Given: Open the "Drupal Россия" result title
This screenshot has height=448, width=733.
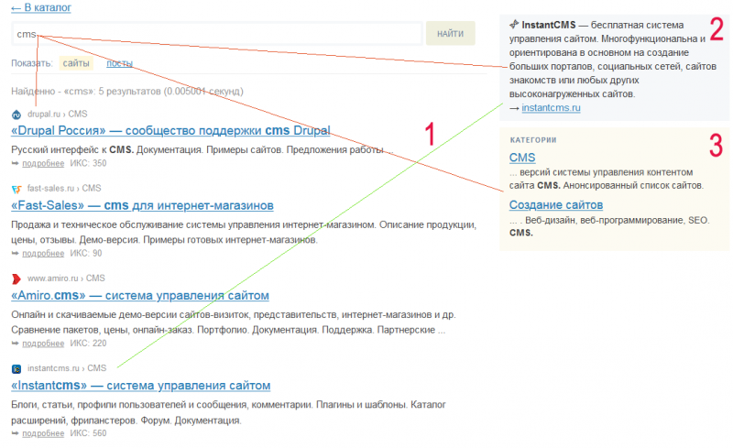Looking at the screenshot, I should click(x=170, y=130).
